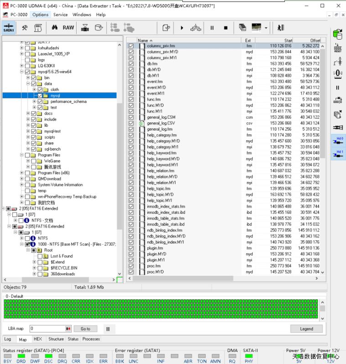Image resolution: width=346 pixels, height=364 pixels.
Task: Click the Hd 0 drive icon
Action: coord(338,142)
